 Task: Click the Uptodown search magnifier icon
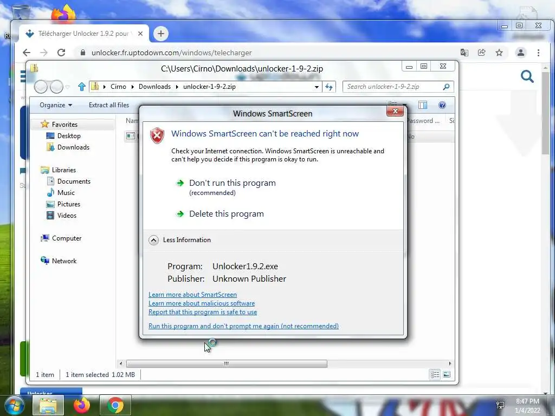(527, 76)
